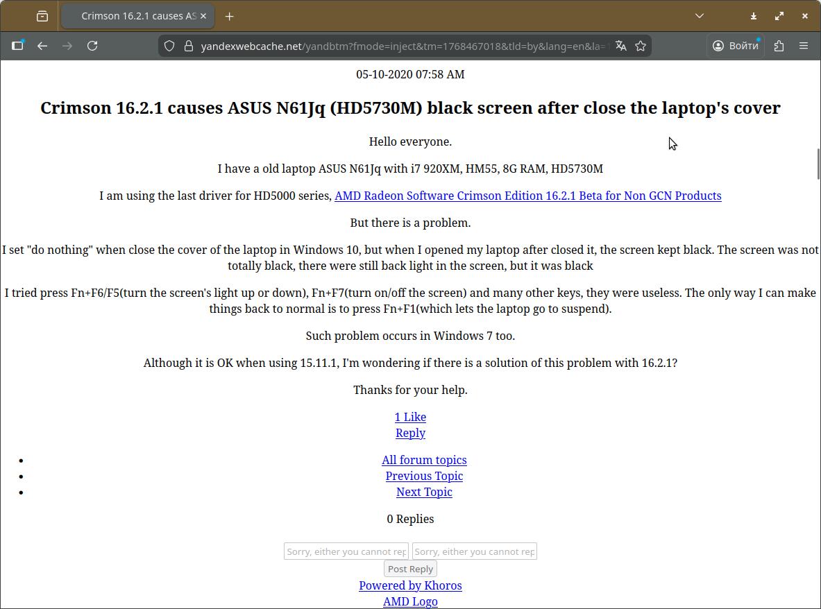Go to Previous Topic link
This screenshot has width=821, height=609.
tap(424, 476)
